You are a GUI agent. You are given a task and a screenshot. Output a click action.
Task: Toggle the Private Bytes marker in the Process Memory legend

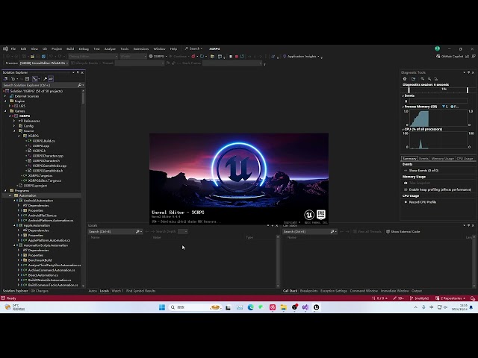[452, 107]
